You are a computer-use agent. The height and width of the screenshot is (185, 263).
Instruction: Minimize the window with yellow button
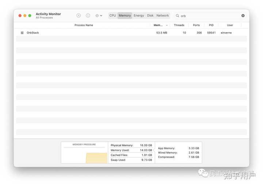pos(25,16)
